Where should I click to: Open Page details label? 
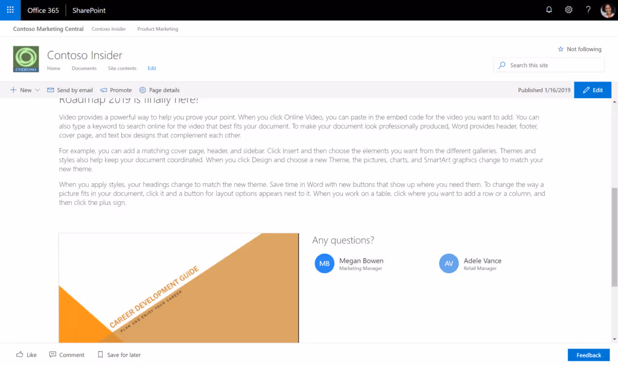[x=164, y=90]
